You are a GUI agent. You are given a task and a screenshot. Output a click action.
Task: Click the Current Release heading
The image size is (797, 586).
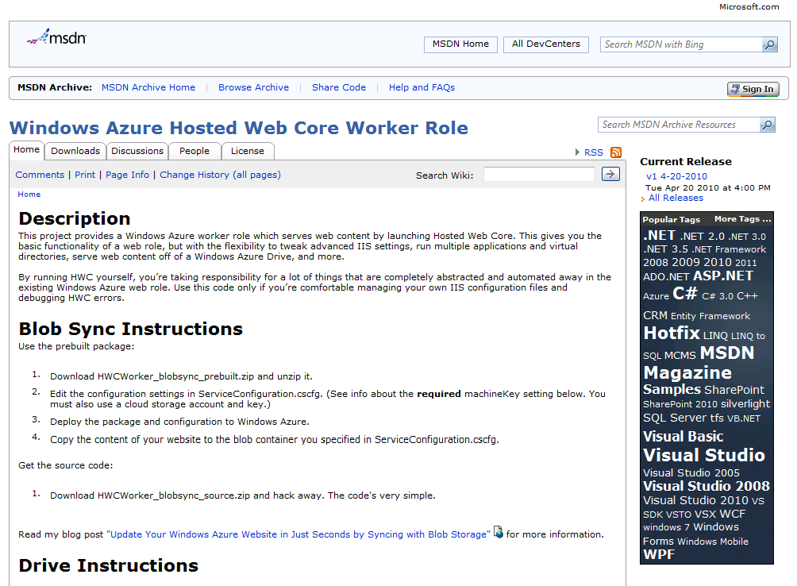pyautogui.click(x=686, y=162)
